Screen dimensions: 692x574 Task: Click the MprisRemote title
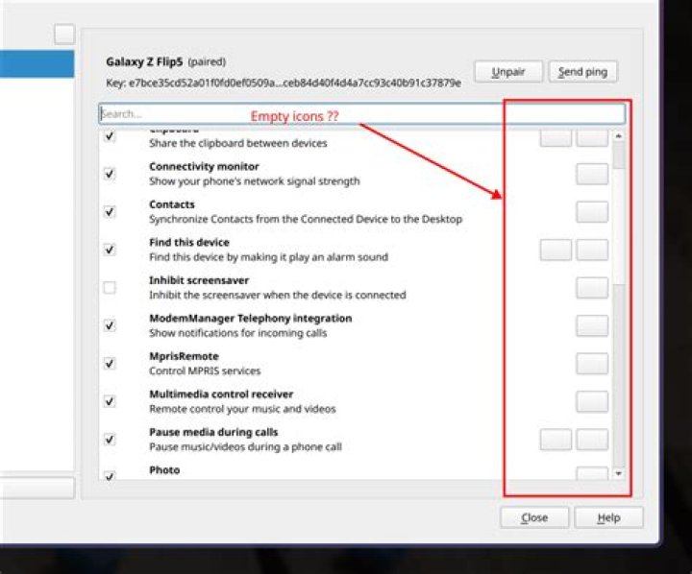[184, 356]
